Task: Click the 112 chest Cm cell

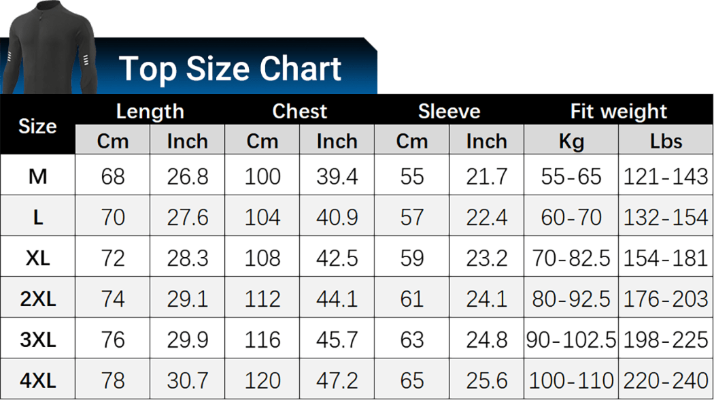Action: 262,299
